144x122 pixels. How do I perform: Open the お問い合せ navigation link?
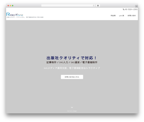132,16
